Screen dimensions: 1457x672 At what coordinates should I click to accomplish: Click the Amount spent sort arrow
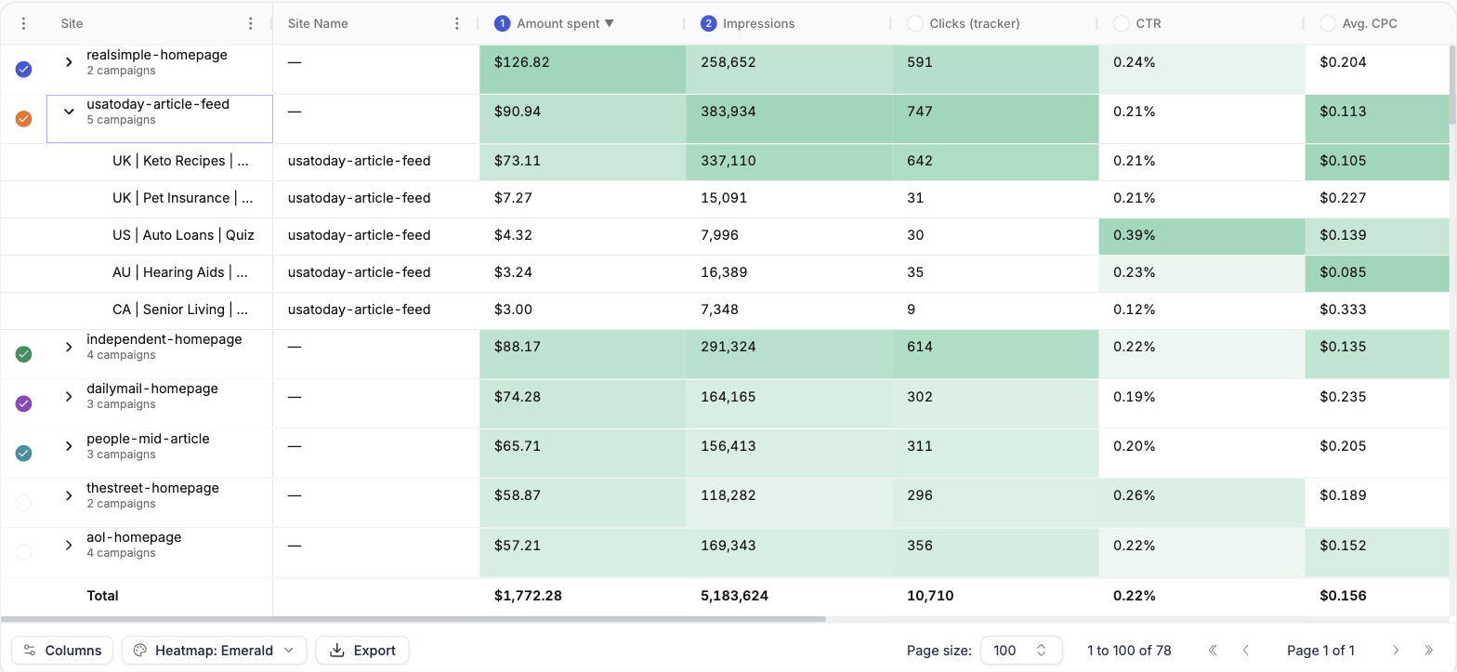[610, 23]
